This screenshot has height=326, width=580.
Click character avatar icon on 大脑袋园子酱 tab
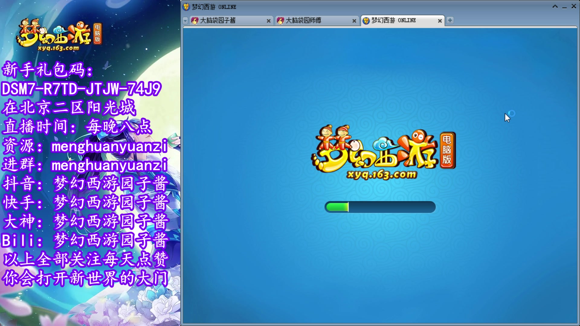(195, 21)
